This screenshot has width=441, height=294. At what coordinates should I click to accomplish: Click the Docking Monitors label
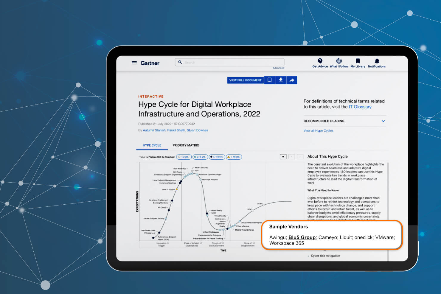tap(160, 203)
